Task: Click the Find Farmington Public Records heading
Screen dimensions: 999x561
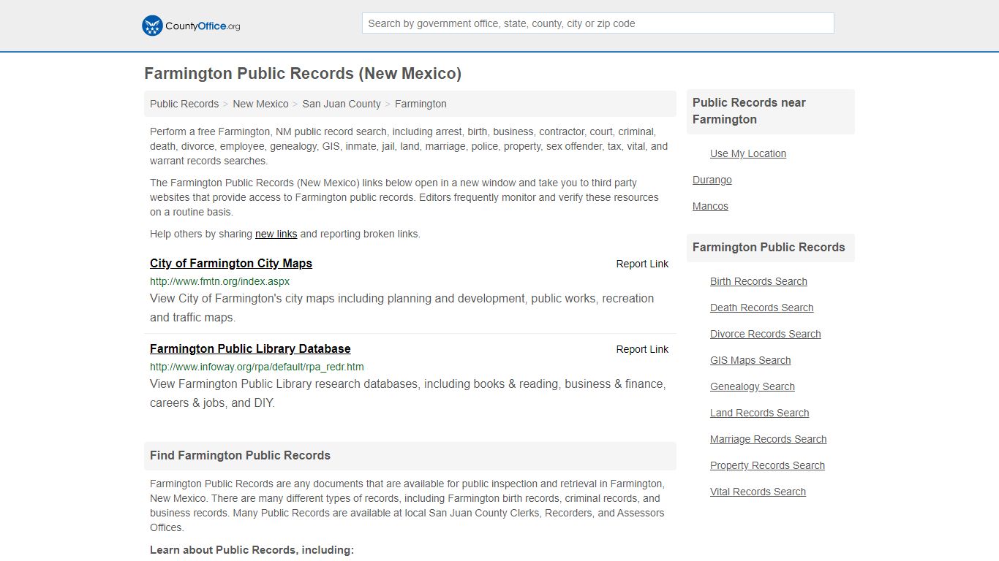Action: click(x=240, y=455)
